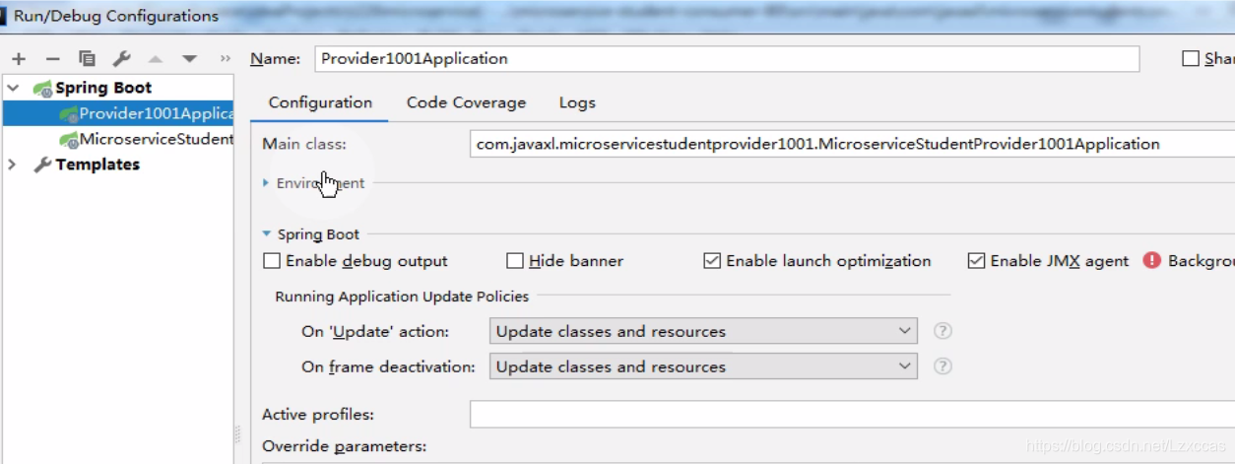Uncheck Enable launch optimization

tap(712, 261)
